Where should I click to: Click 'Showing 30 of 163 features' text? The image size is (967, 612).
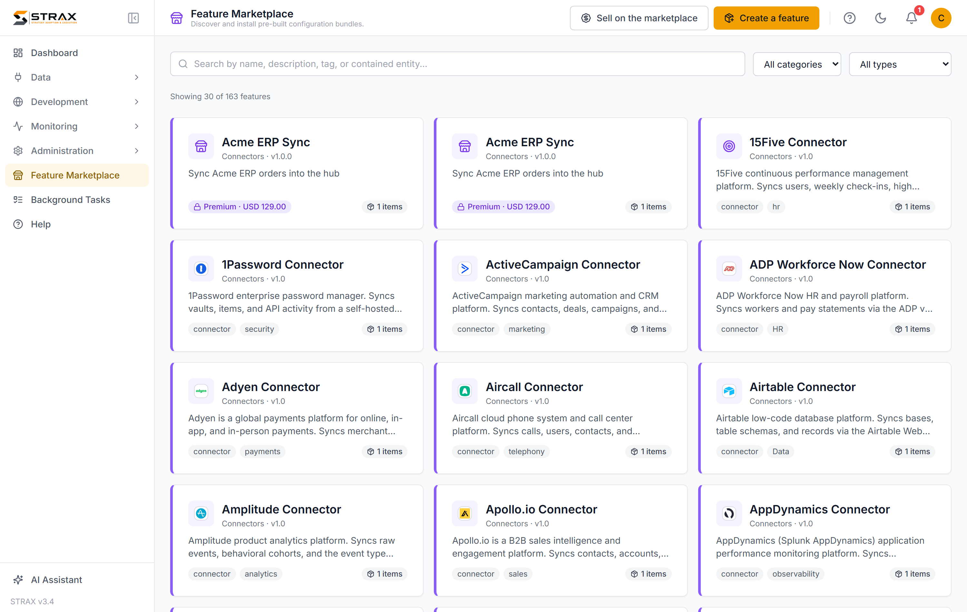click(x=220, y=97)
